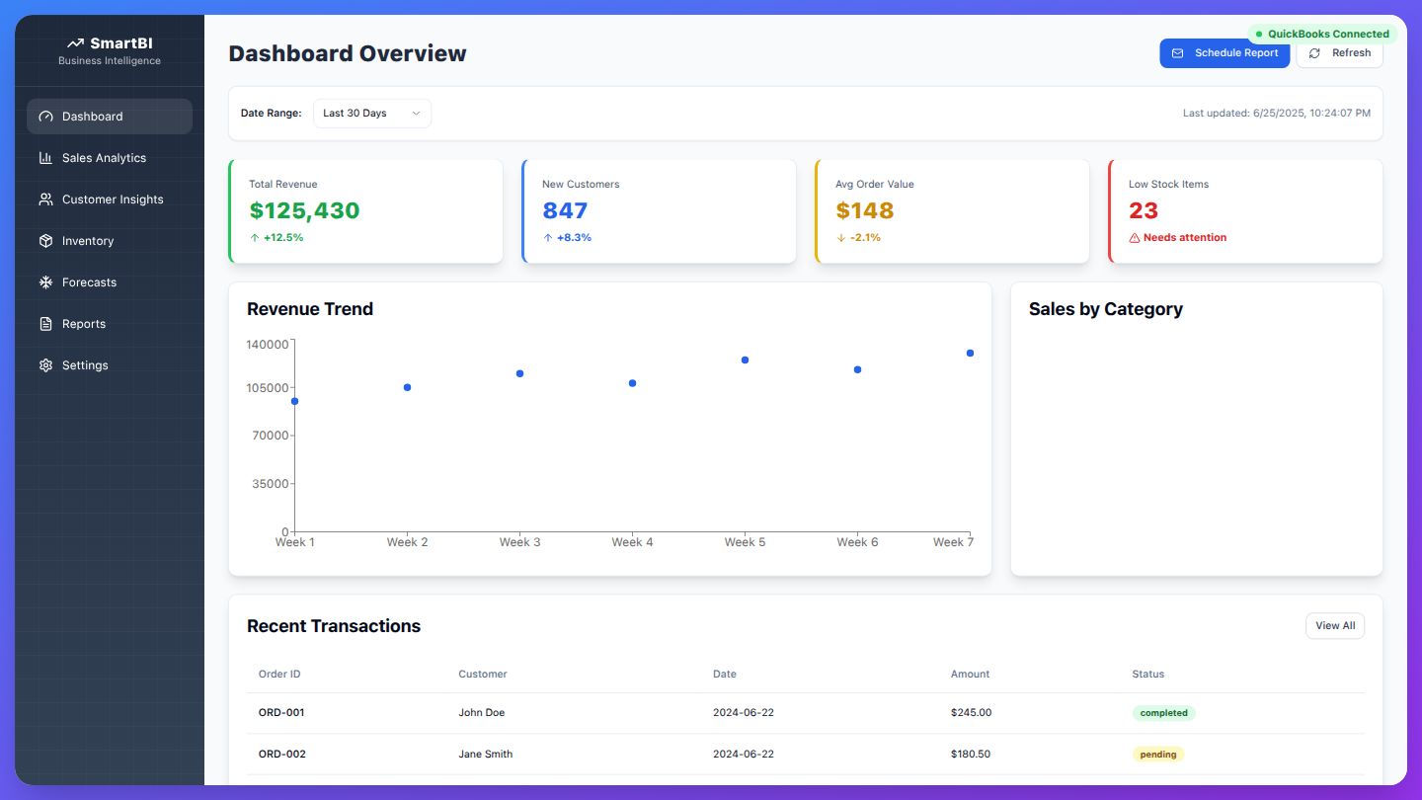
Task: Select the Dashboard speedometer icon in sidebar
Action: tap(45, 117)
